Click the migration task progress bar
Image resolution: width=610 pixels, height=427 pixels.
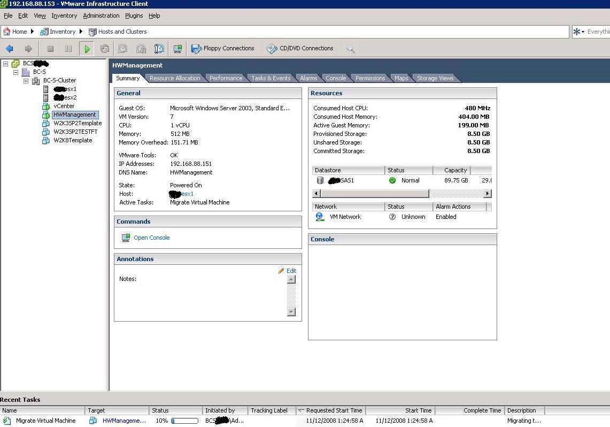click(x=185, y=421)
